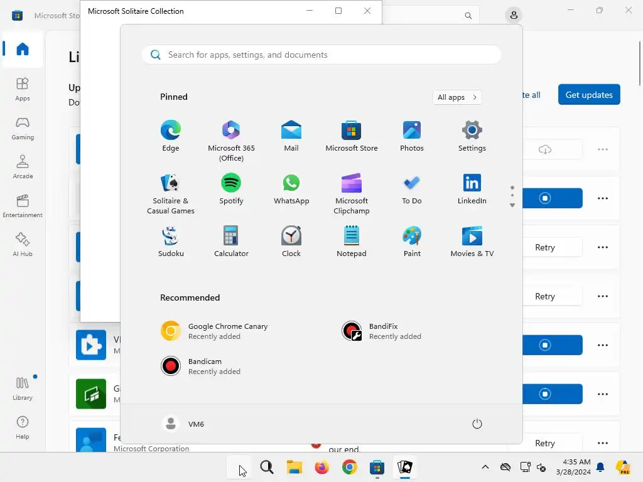The image size is (643, 482).
Task: Open Entertainment section in Microsoft Store
Action: point(23,206)
